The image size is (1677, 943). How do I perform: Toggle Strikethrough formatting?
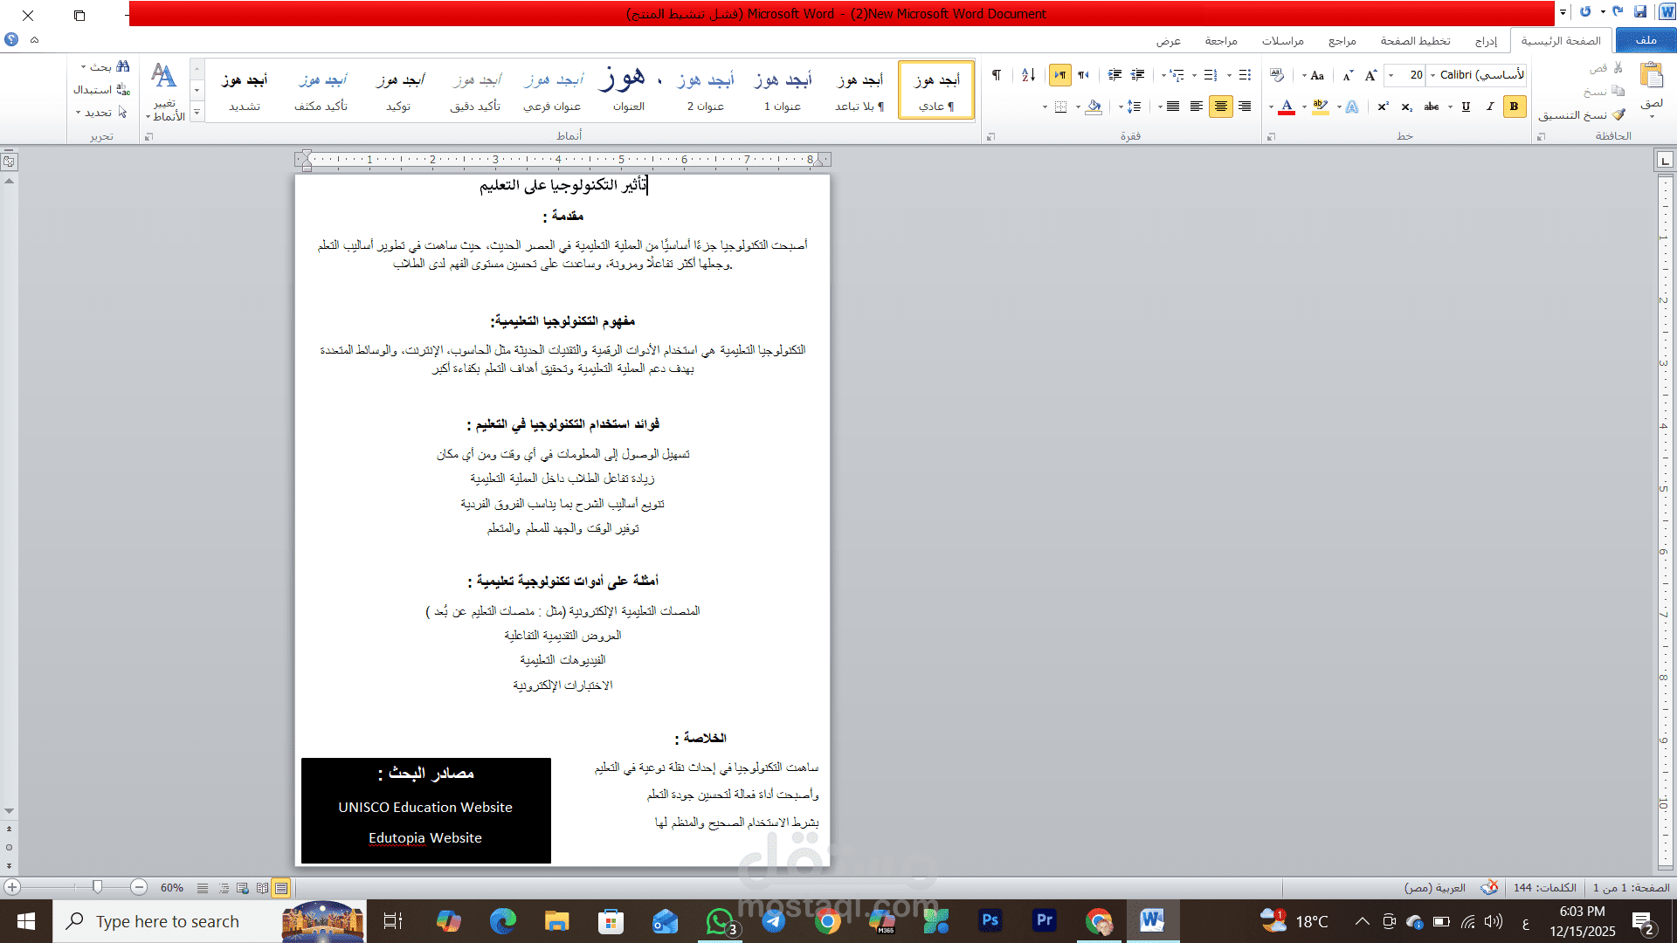[1432, 107]
